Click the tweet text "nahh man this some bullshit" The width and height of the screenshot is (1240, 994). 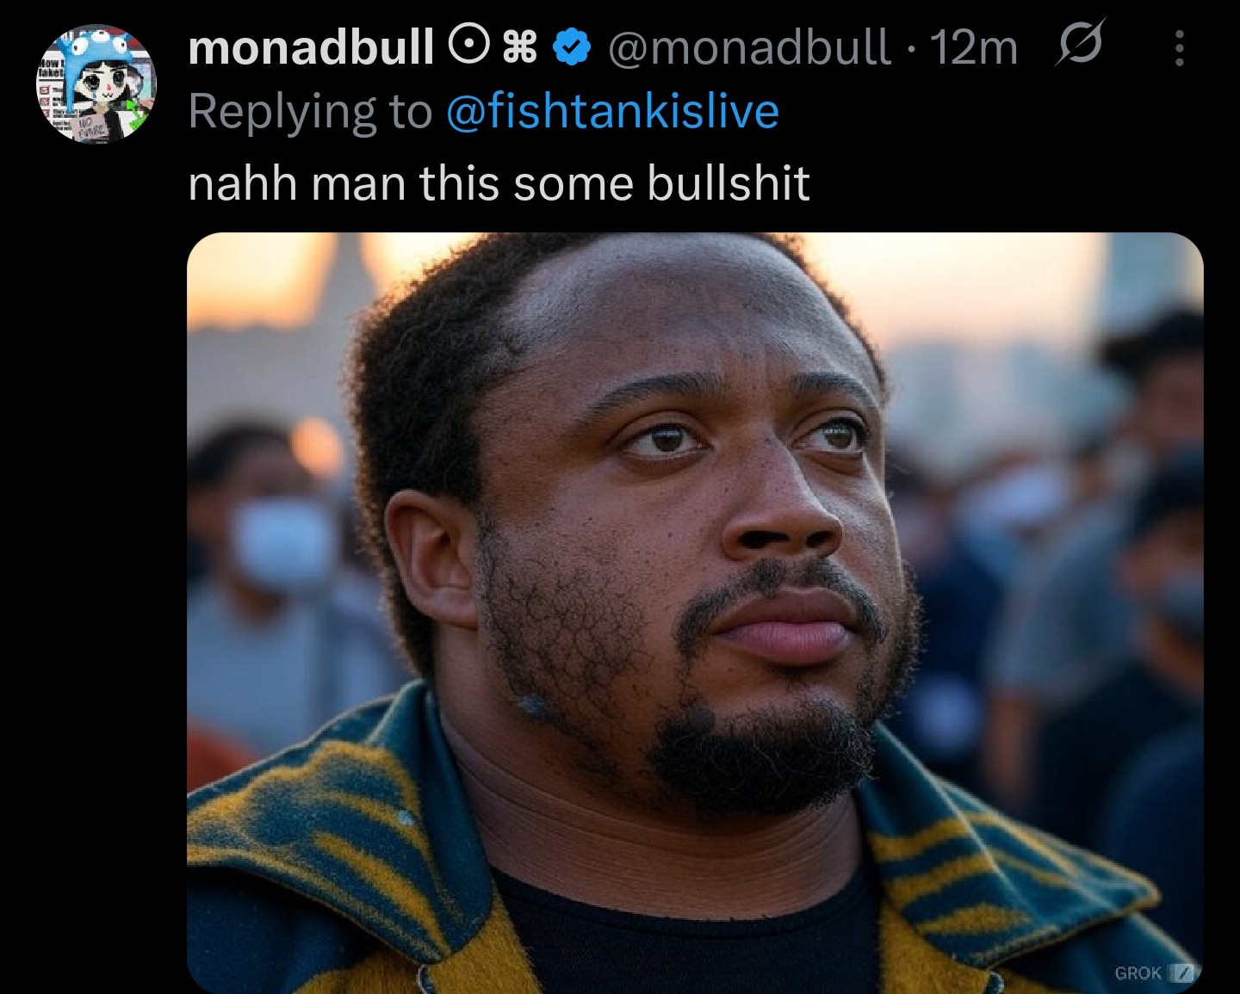click(x=499, y=183)
